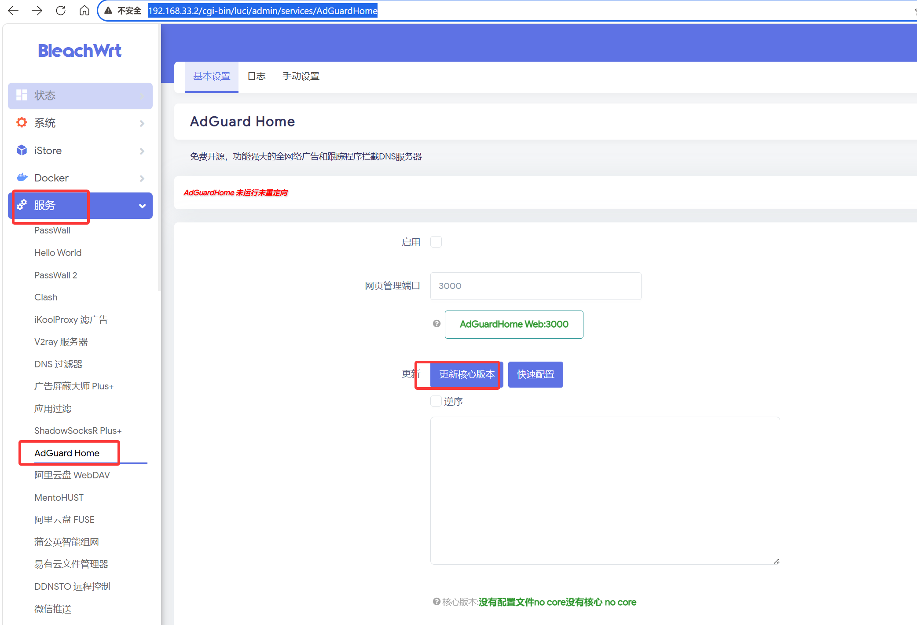917x625 pixels.
Task: Open PassWall 2 in services list
Action: click(56, 275)
